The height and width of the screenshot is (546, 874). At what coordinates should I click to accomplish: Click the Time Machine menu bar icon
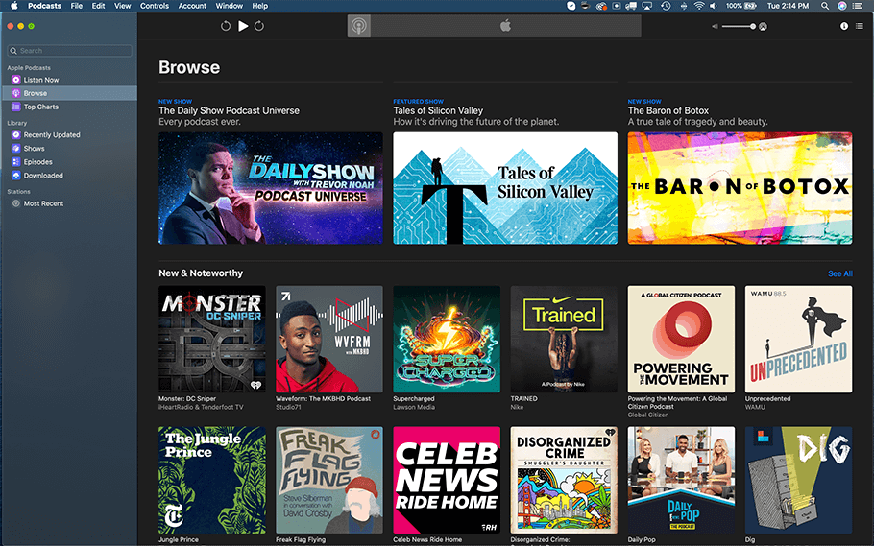666,6
